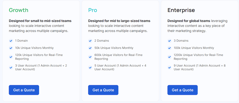This screenshot has width=239, height=103.
Task: Click checkmark next to 1200k Unique Visitors
Action: click(169, 57)
